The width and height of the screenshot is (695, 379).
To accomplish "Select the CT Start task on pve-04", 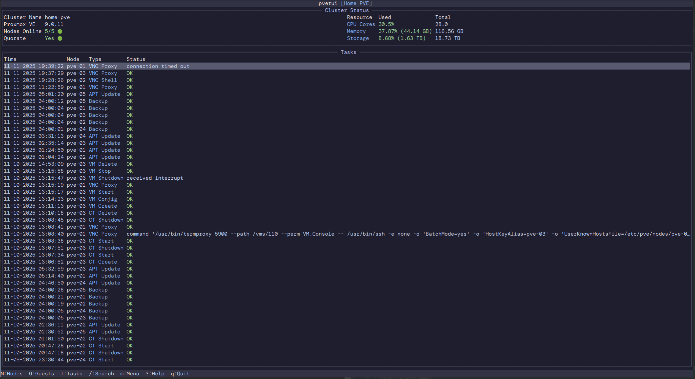I will point(101,360).
